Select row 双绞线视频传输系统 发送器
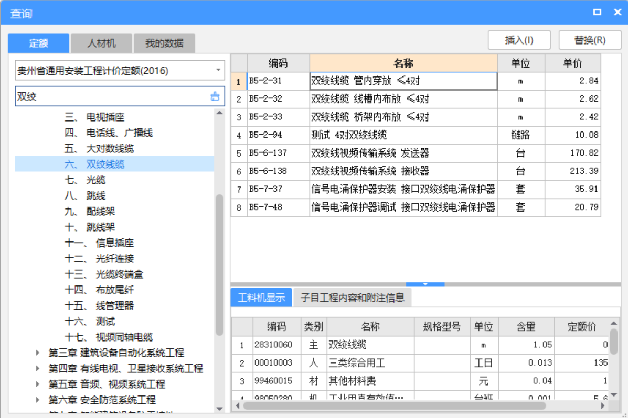Screen dimensions: 628x418 416,153
